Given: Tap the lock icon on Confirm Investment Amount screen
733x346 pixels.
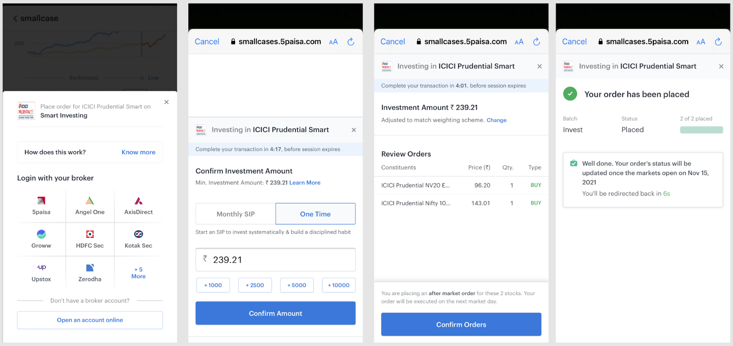Looking at the screenshot, I should click(233, 42).
